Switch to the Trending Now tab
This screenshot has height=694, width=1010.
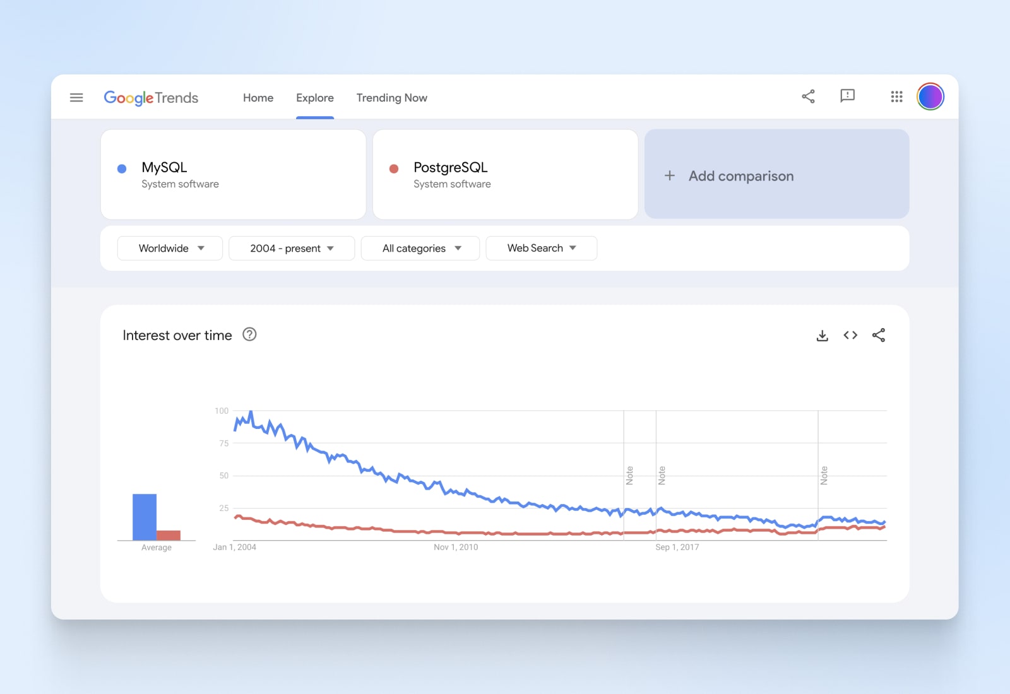pyautogui.click(x=391, y=98)
